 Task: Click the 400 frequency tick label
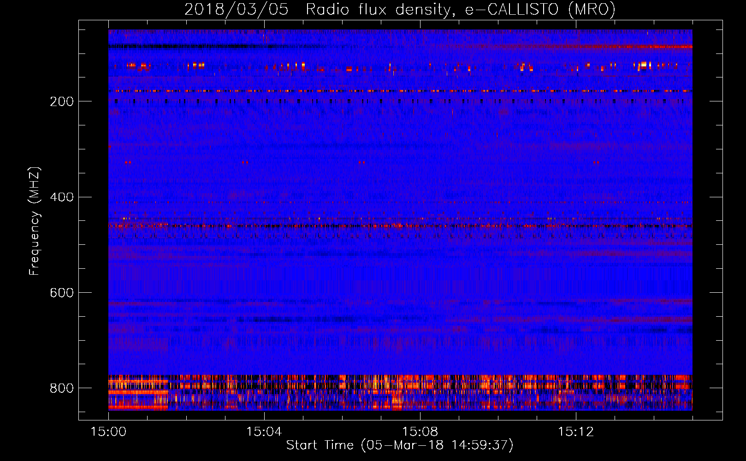point(62,197)
